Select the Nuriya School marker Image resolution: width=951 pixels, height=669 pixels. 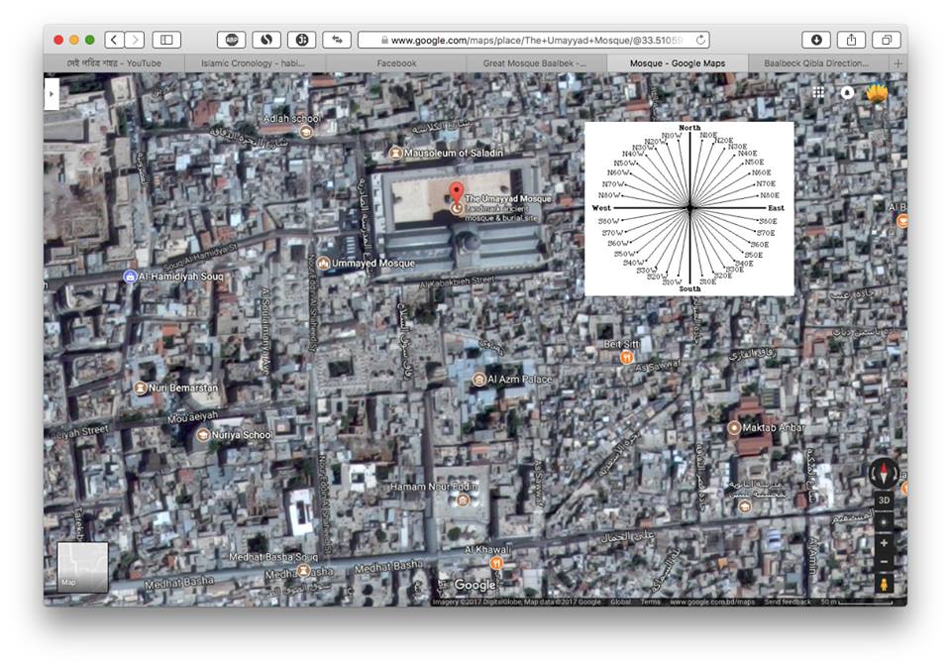[204, 435]
